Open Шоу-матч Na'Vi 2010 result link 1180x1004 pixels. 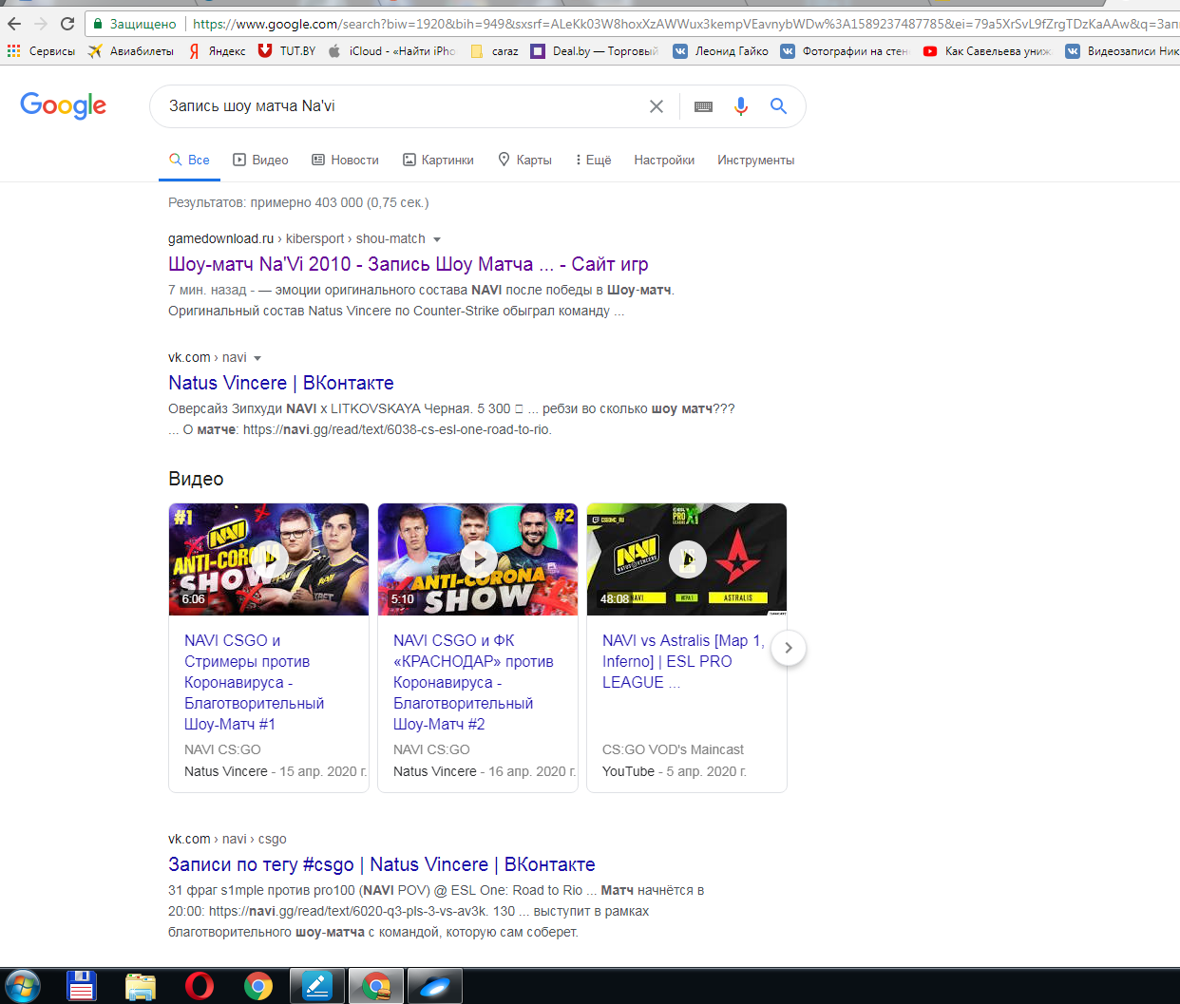[409, 264]
